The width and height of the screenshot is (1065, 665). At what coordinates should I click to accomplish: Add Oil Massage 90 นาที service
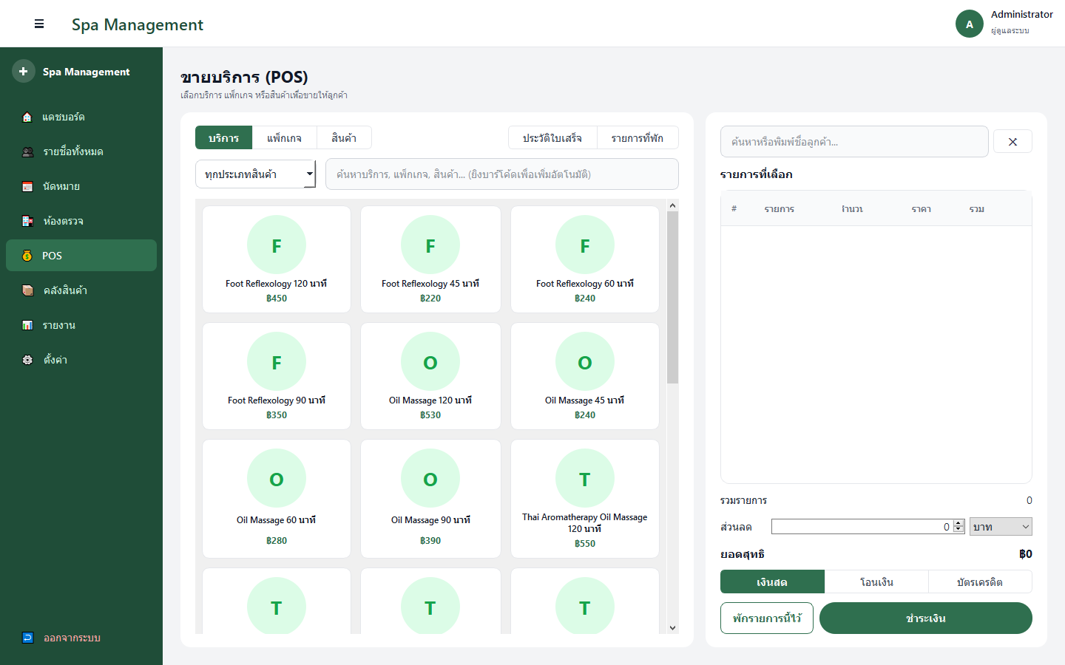point(430,499)
